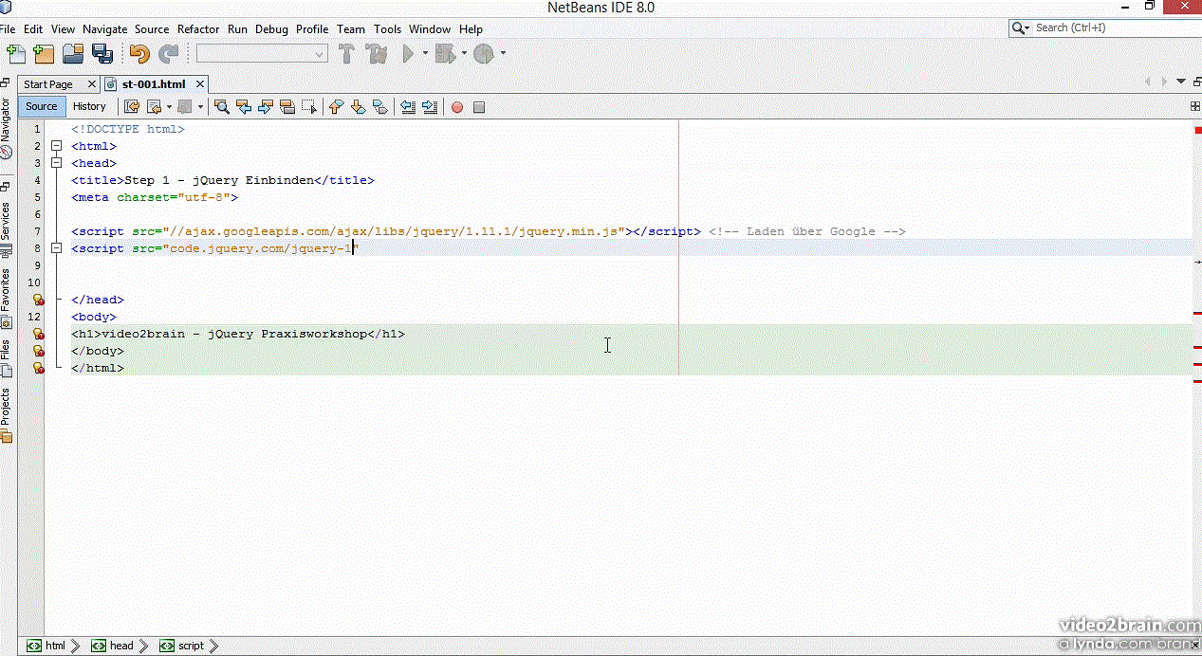Click the red Start Macro Recording button

click(457, 107)
